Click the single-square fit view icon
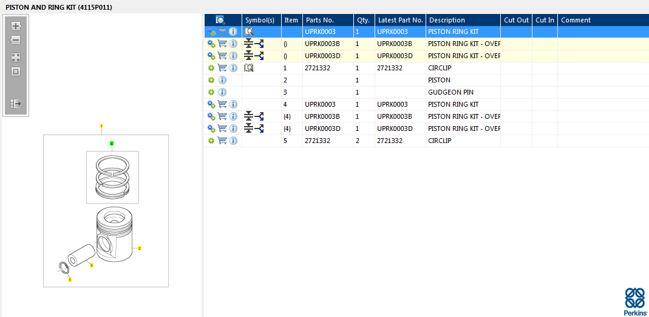 tap(16, 72)
